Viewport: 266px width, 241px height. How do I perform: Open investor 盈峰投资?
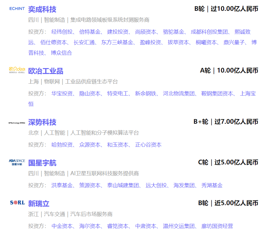(x=150, y=42)
